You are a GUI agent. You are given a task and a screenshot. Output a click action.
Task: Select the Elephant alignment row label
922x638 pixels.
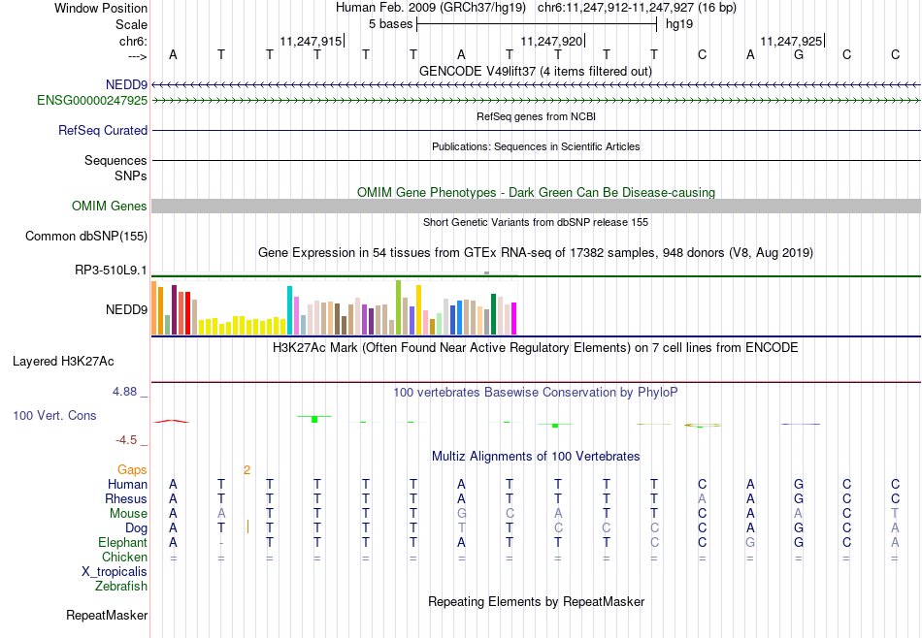click(123, 542)
